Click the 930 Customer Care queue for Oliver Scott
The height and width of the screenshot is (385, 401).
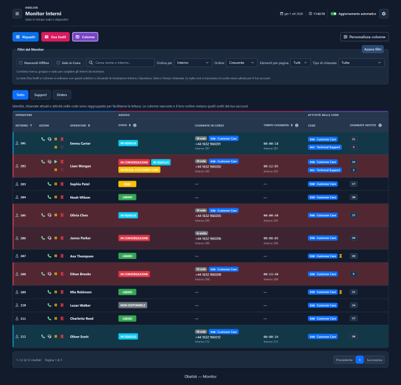click(323, 337)
